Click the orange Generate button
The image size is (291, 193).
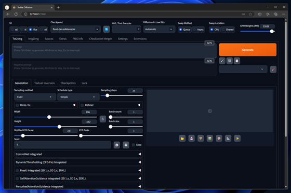[247, 50]
